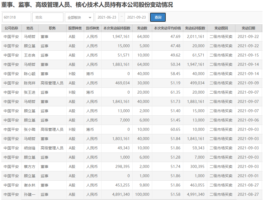Click the 姓名 name input field

[48, 17]
